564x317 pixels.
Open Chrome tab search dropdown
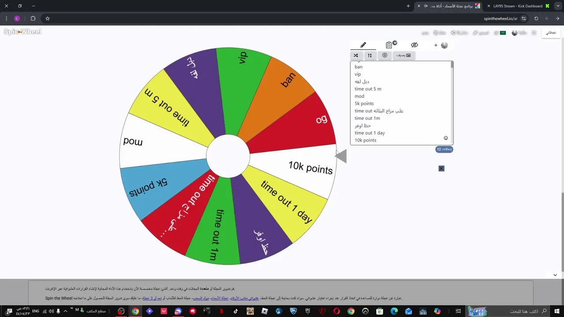tap(558, 6)
